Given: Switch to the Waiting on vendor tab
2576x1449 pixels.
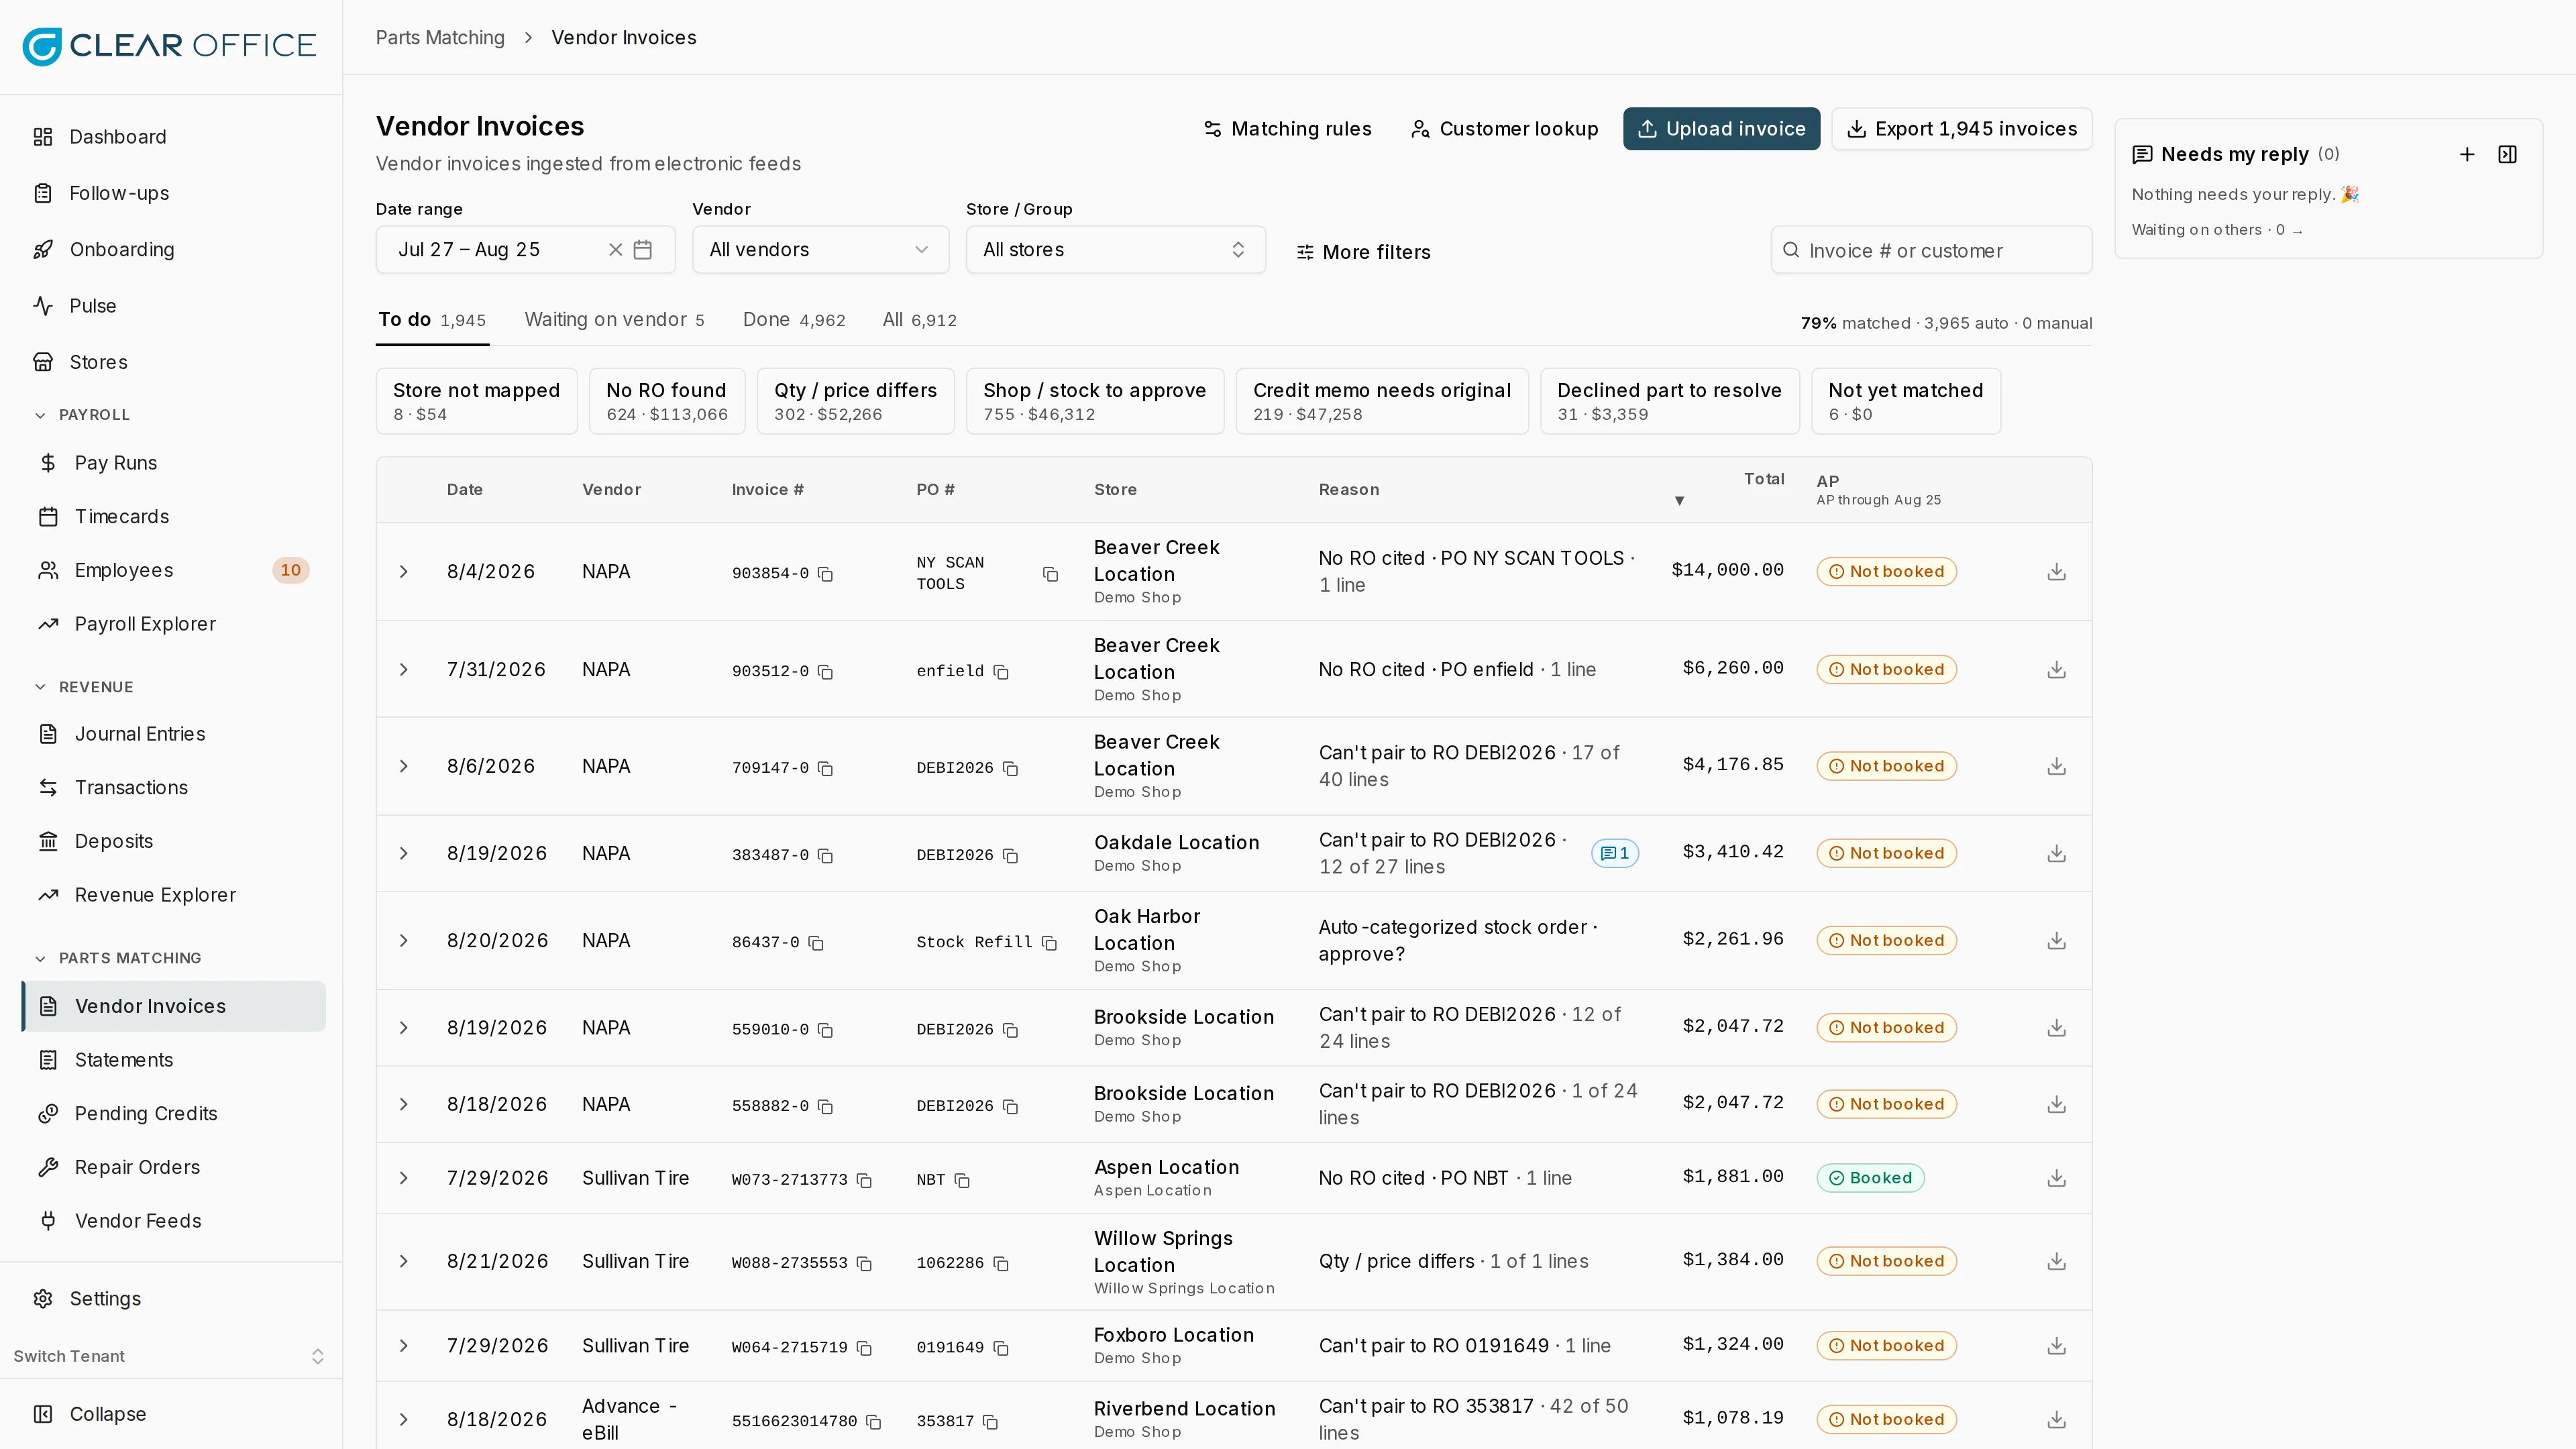Looking at the screenshot, I should tap(614, 320).
